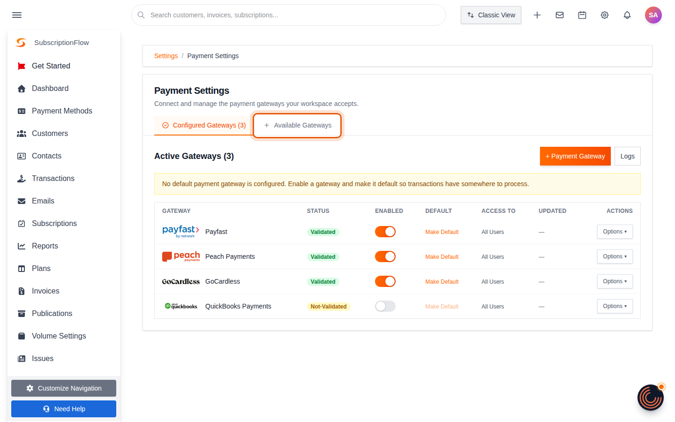Open Reports in the sidebar
This screenshot has width=675, height=422.
[x=64, y=246]
